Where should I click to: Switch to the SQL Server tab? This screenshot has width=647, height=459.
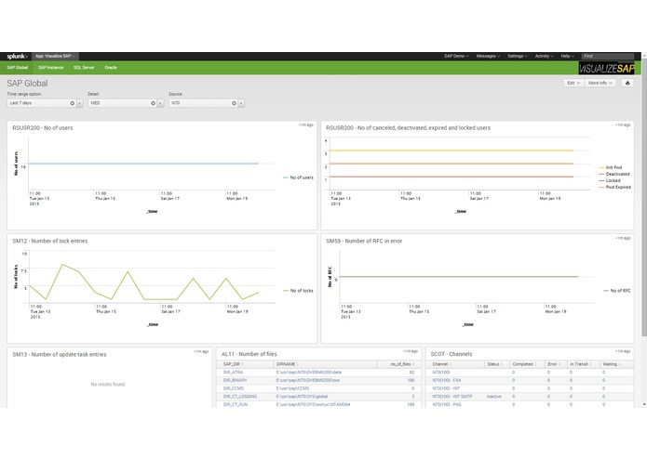pyautogui.click(x=84, y=68)
